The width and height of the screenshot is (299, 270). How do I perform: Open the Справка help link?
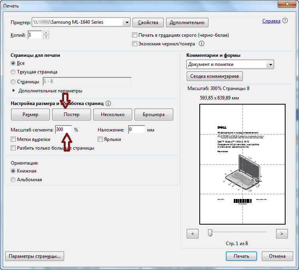pyautogui.click(x=272, y=21)
